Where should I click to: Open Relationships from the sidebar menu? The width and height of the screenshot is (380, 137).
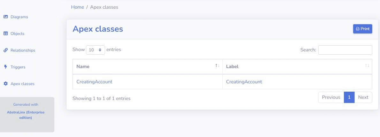click(x=23, y=50)
